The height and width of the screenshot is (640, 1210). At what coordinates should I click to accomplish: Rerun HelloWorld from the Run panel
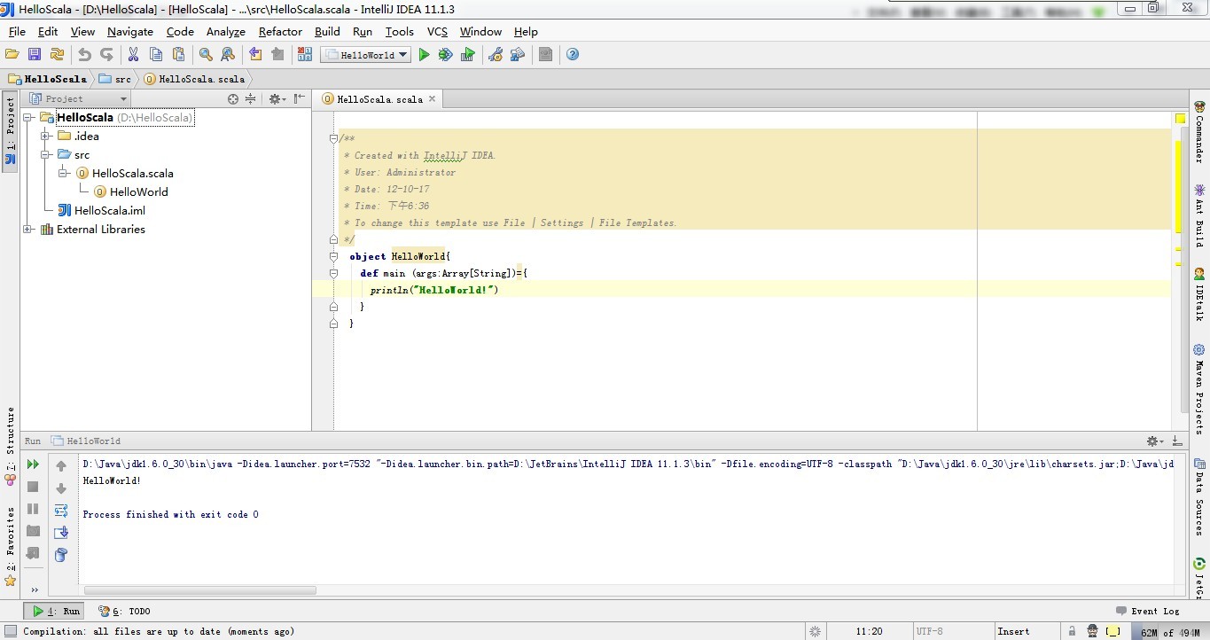[33, 464]
